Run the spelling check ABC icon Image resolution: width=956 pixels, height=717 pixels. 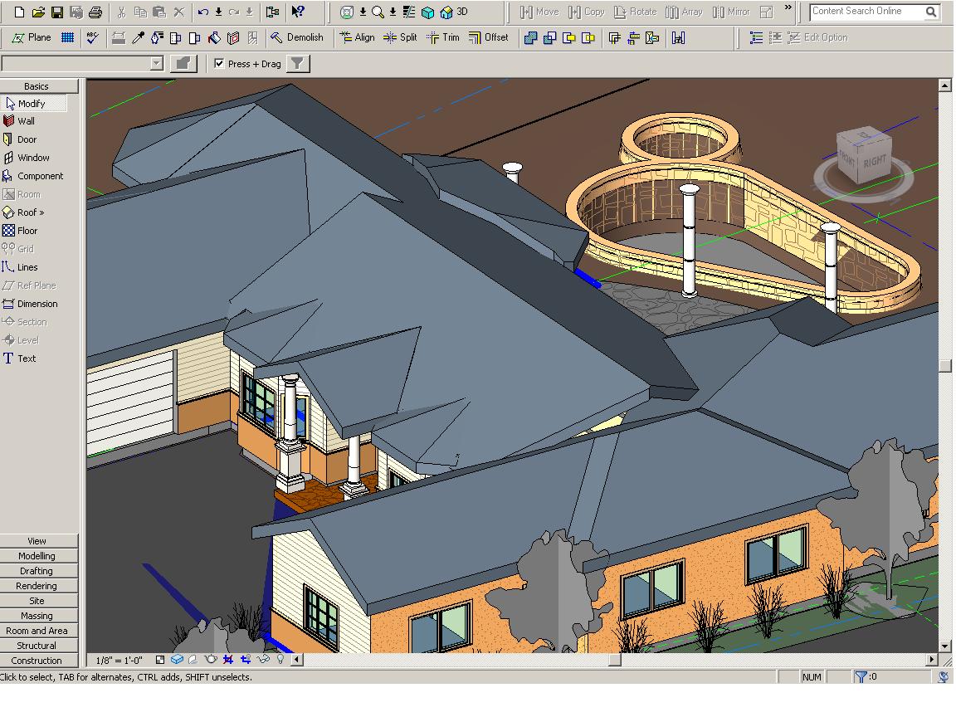pyautogui.click(x=93, y=38)
